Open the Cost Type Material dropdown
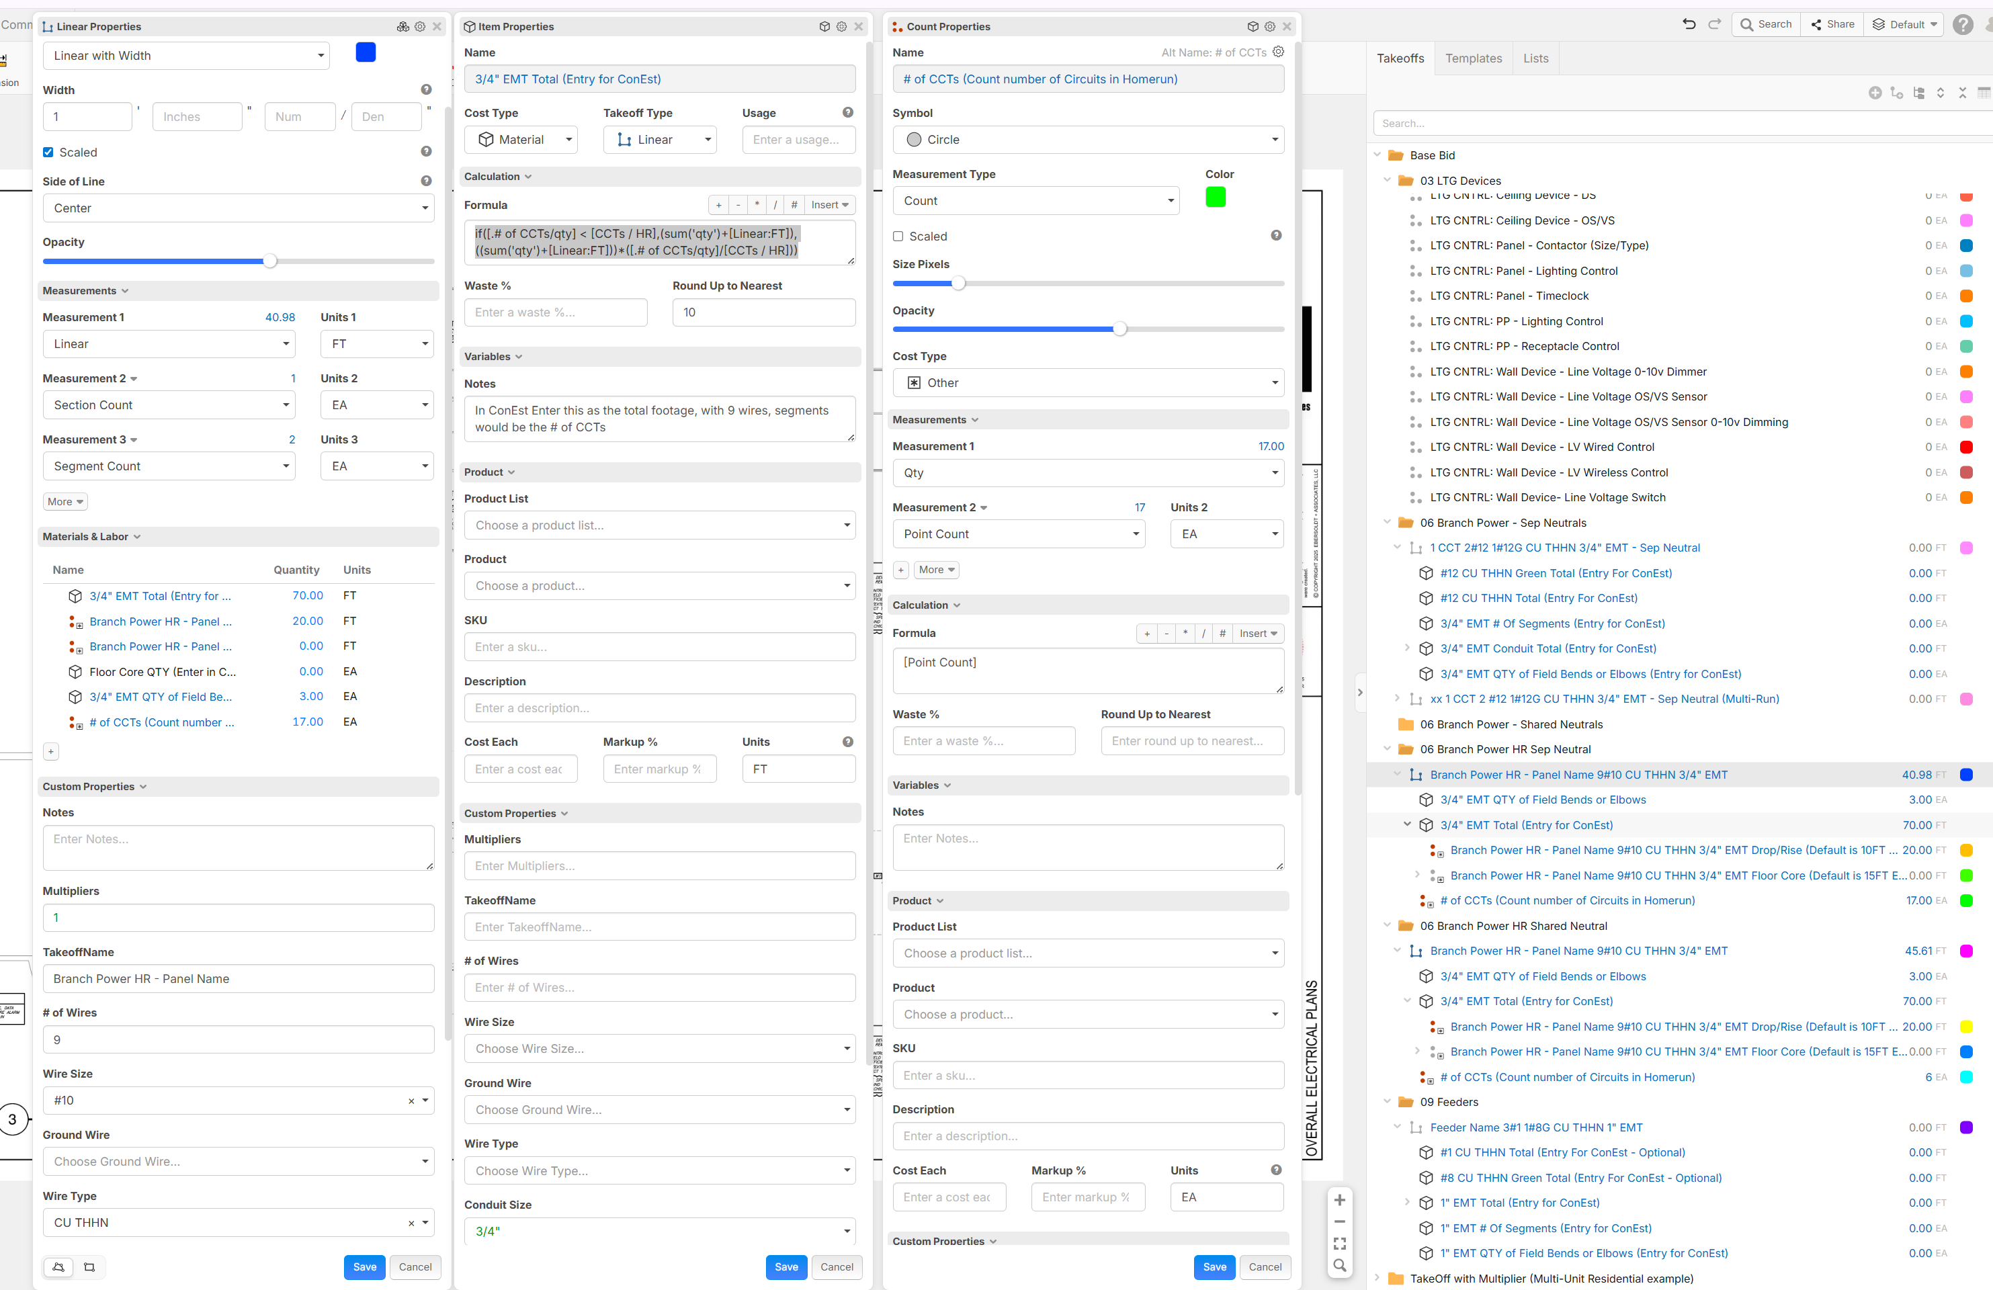 [521, 140]
